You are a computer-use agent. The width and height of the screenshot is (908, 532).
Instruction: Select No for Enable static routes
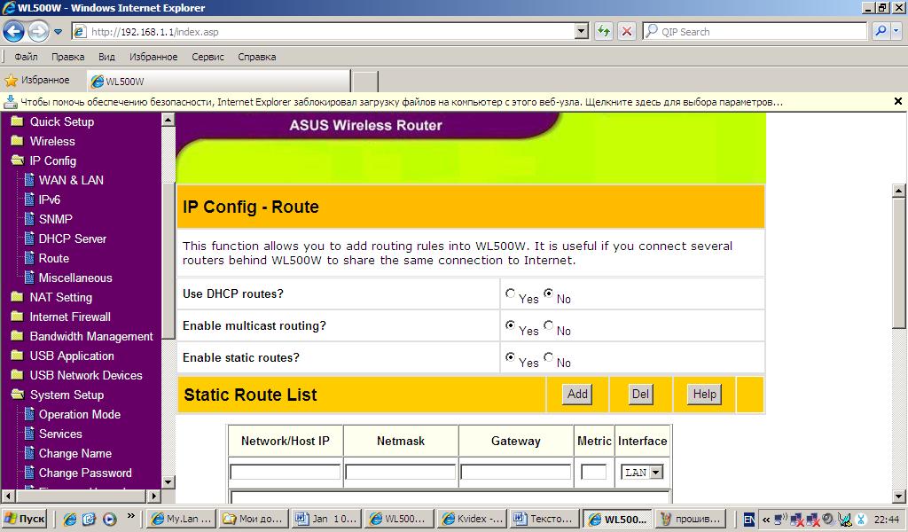click(548, 357)
